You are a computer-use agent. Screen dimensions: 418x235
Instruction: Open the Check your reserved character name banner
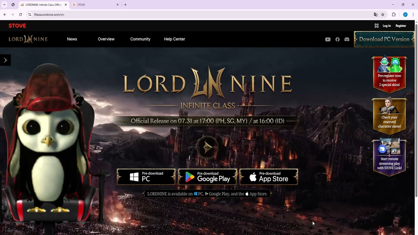tap(389, 117)
